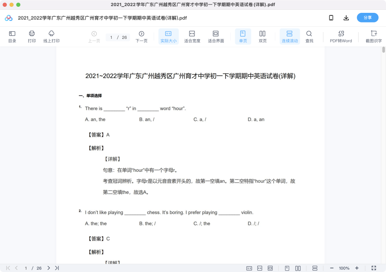Click the Baidu Netdisk cloud logo
386x272 pixels.
pos(9,18)
